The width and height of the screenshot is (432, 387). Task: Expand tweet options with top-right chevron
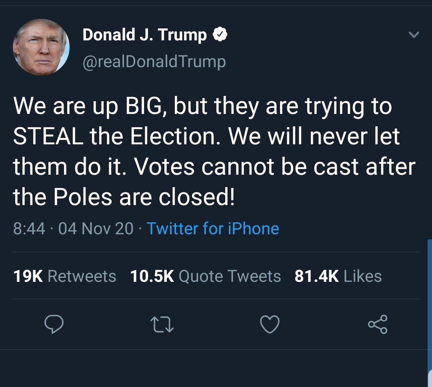pos(414,35)
